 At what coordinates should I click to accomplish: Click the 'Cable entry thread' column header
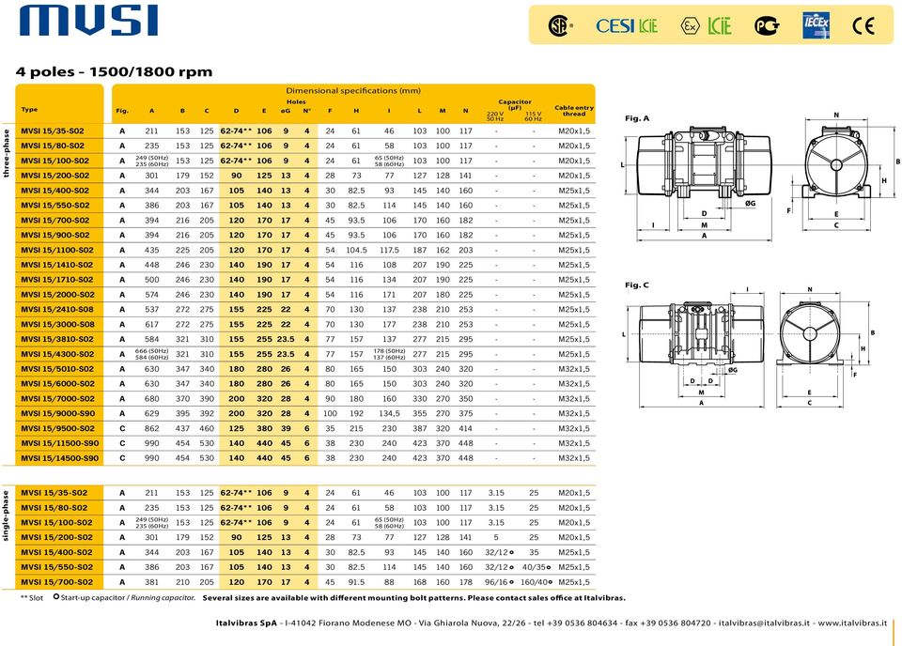573,111
